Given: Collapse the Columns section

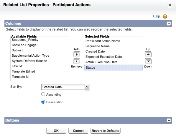Looking at the screenshot, I should (169, 23).
